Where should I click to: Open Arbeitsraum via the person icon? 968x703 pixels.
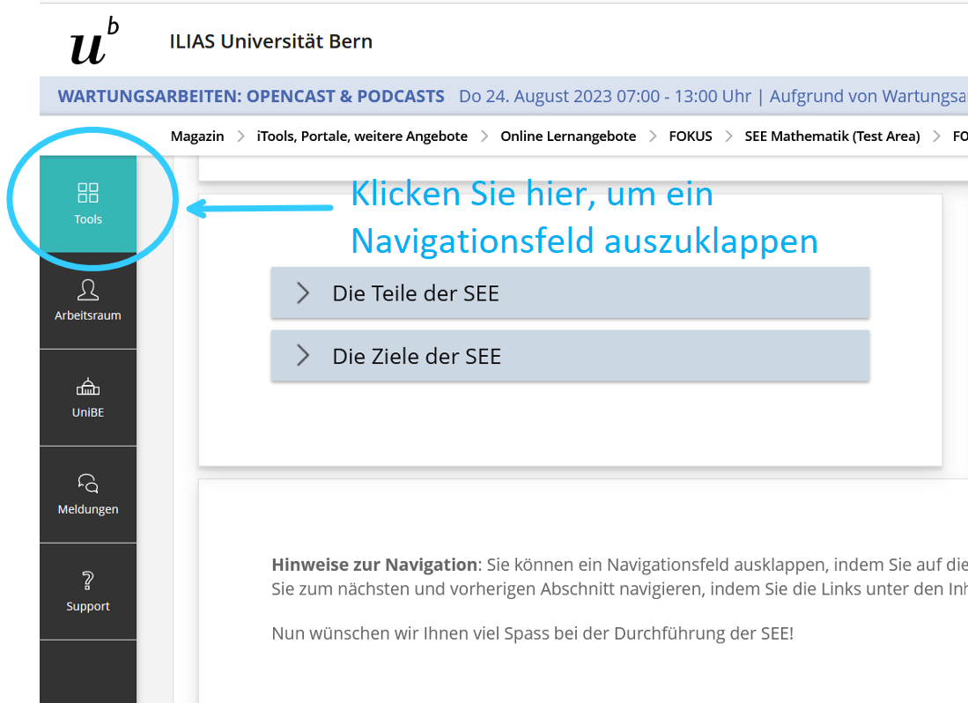[88, 290]
